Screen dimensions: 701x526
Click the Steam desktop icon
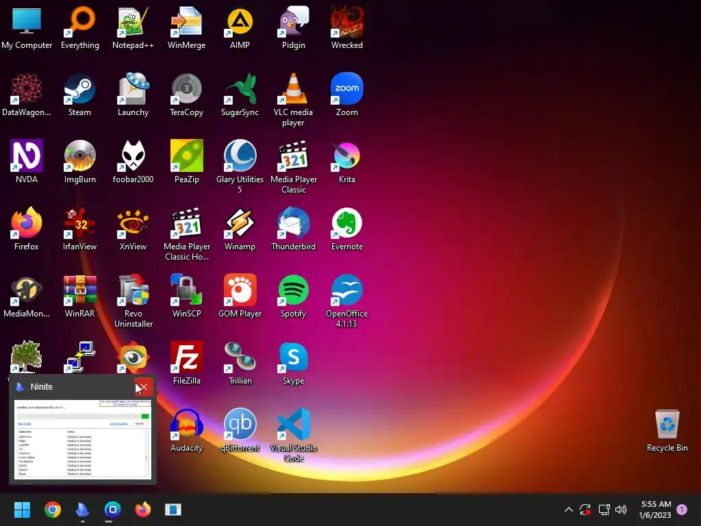[79, 95]
